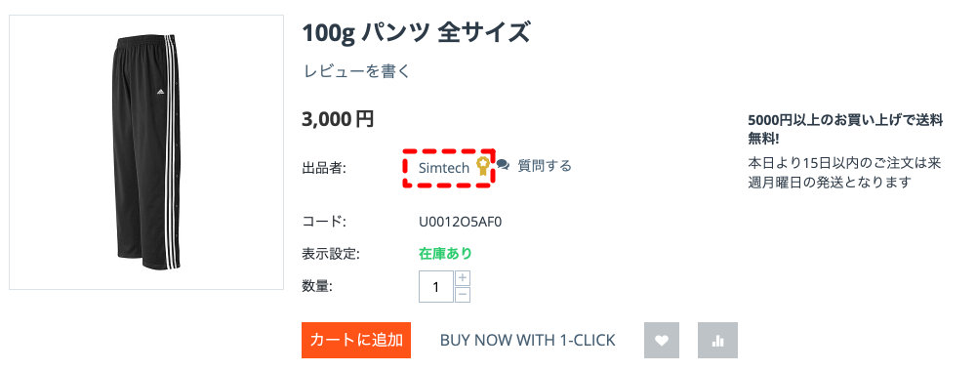Screen dimensions: 976x371
Task: Click the free shipping promotion heading
Action: (845, 130)
